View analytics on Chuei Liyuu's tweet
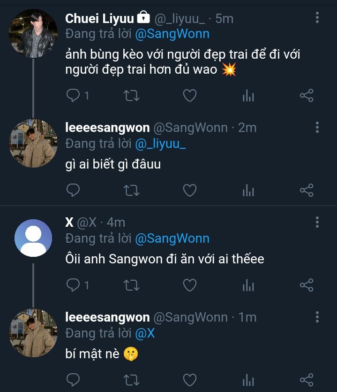 [x=248, y=96]
